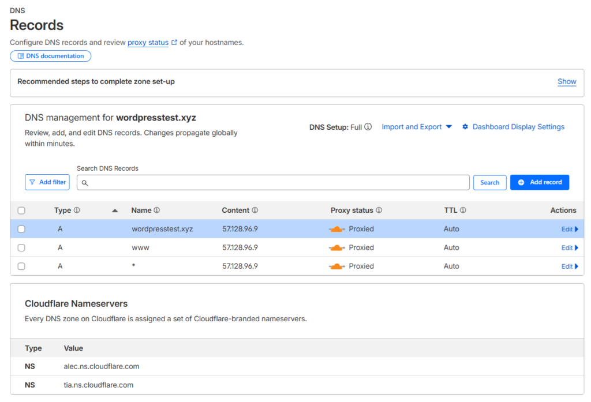Expand Edit for the wordpresstest.xyz record
This screenshot has height=402, width=591.
pos(570,229)
